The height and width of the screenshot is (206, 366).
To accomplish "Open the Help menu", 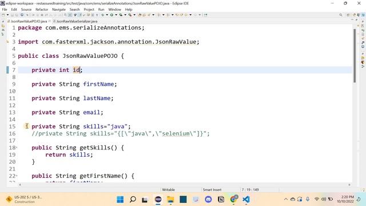I will (129, 9).
